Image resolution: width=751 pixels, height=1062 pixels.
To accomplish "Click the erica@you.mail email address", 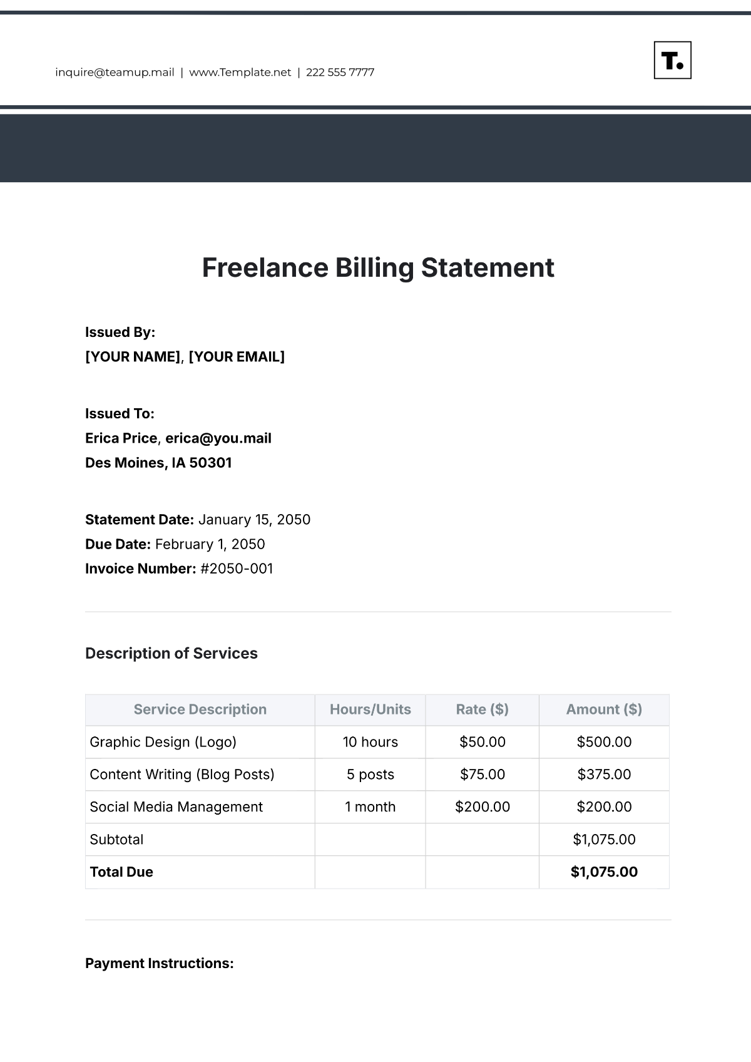I will pyautogui.click(x=218, y=438).
